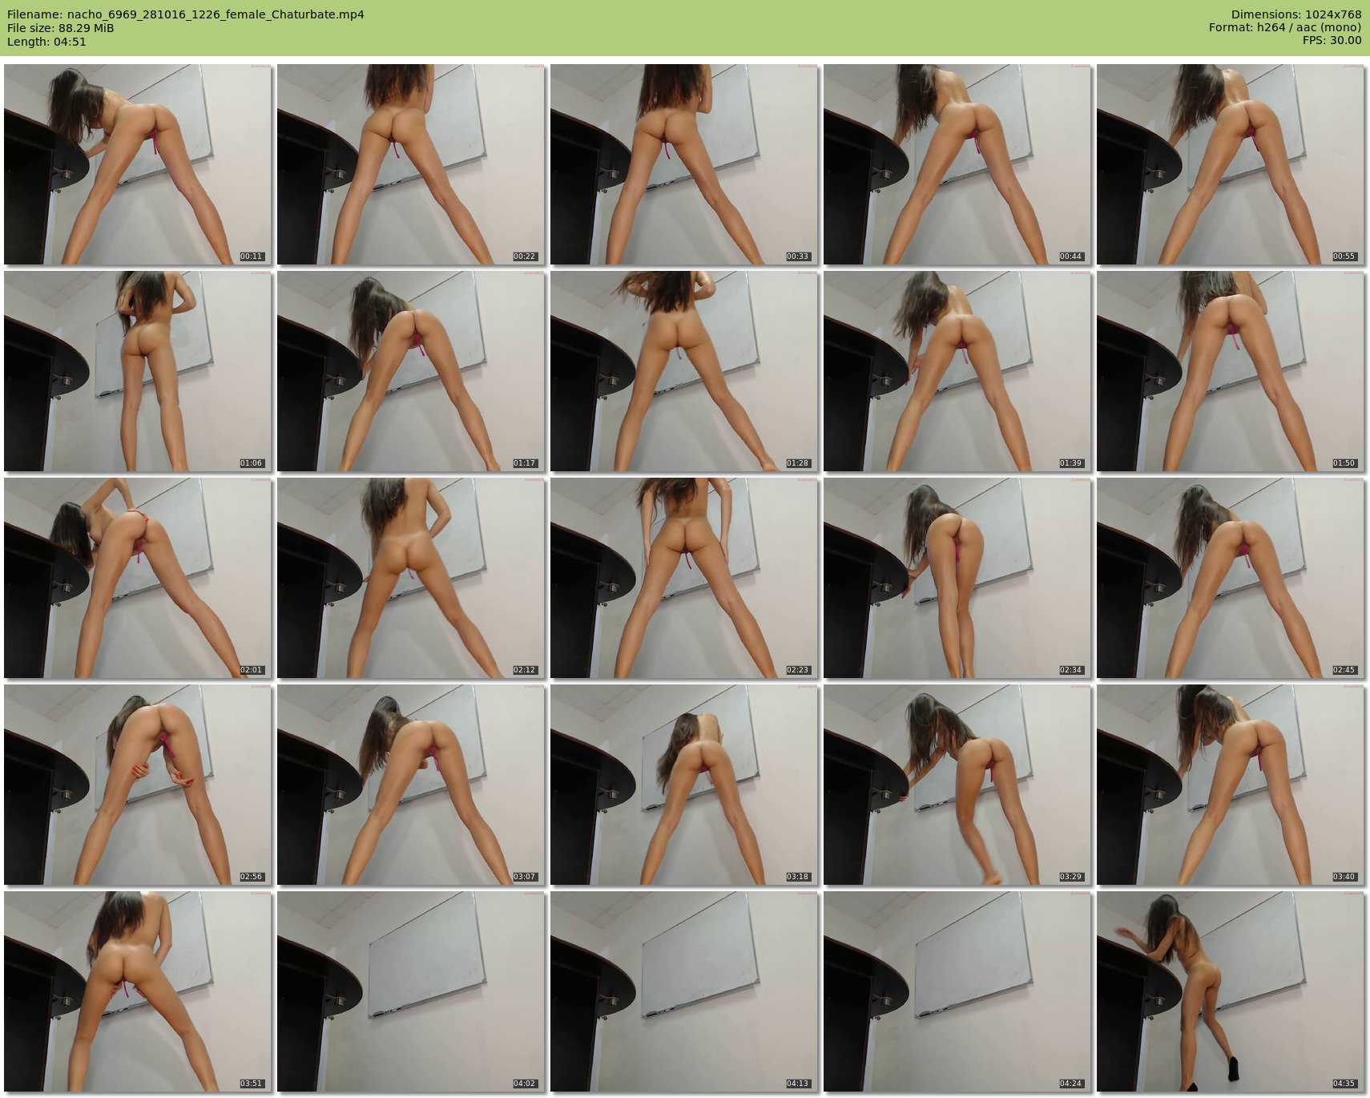Choose the last thumbnail, timestamp 04:35

[1231, 991]
